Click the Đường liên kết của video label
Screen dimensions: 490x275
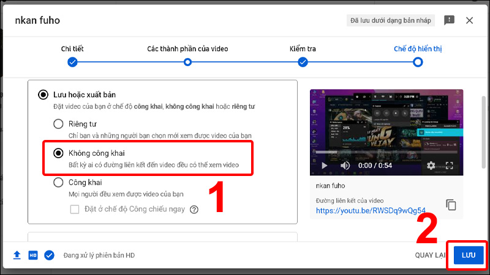pyautogui.click(x=350, y=200)
